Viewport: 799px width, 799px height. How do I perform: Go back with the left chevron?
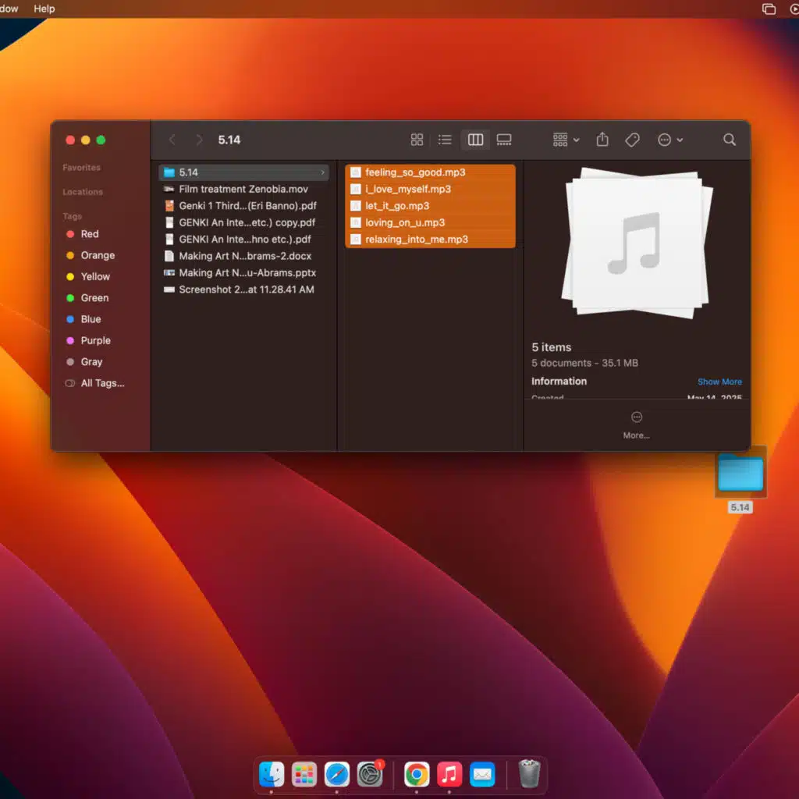(x=172, y=140)
